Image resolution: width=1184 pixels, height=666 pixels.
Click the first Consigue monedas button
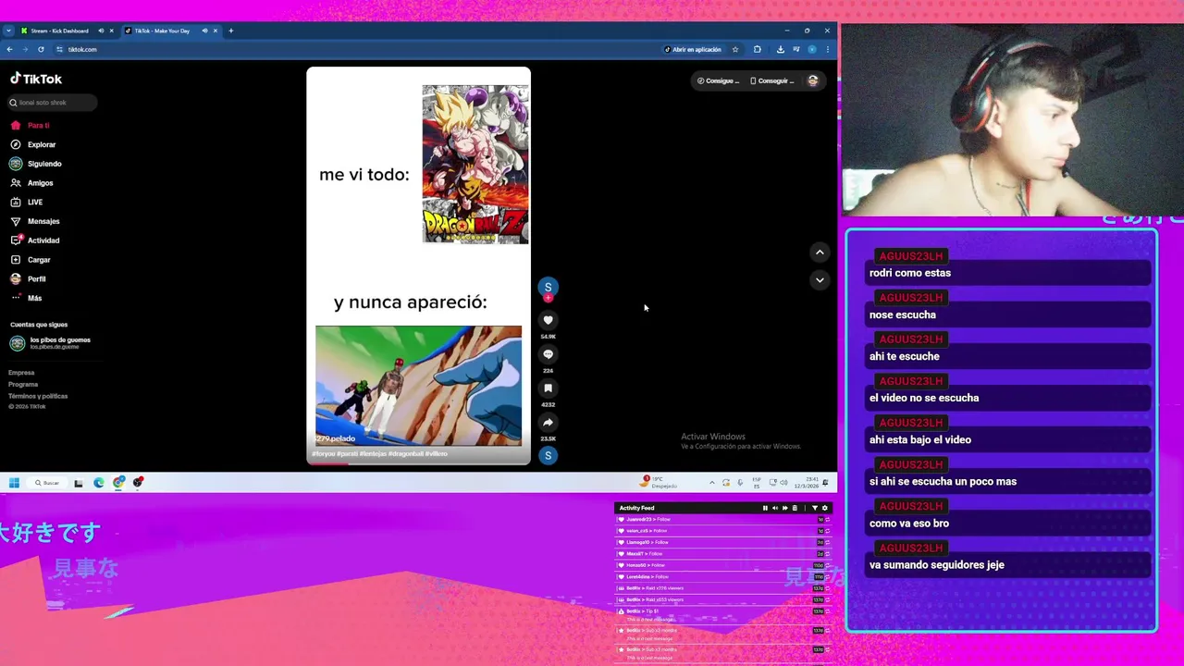719,80
